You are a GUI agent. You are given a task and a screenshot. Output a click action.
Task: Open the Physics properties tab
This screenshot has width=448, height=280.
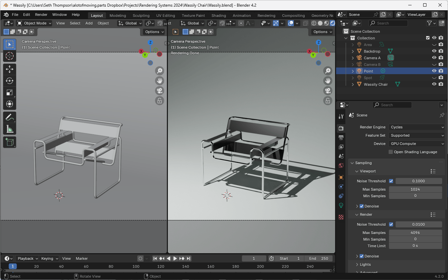click(341, 187)
